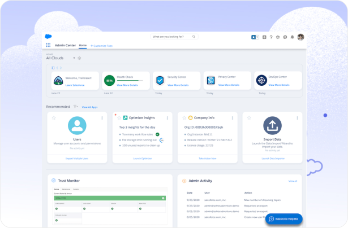Click the 85% Health Check badge
Viewport: 348px width, 228px height.
pos(109,81)
